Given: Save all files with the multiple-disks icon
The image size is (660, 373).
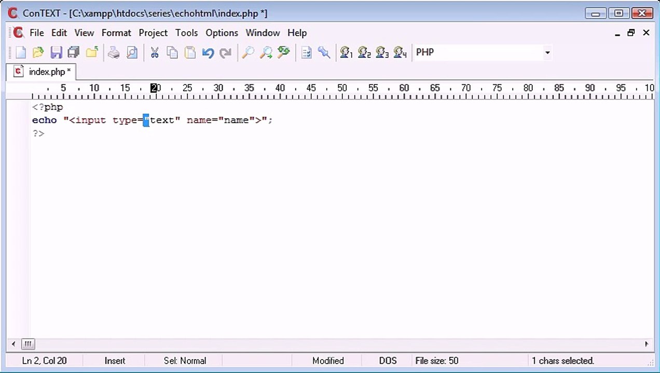Looking at the screenshot, I should (74, 52).
